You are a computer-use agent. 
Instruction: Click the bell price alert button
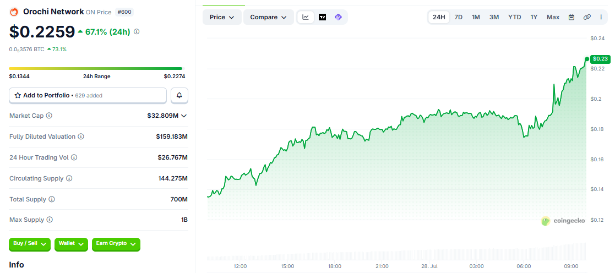tap(179, 95)
